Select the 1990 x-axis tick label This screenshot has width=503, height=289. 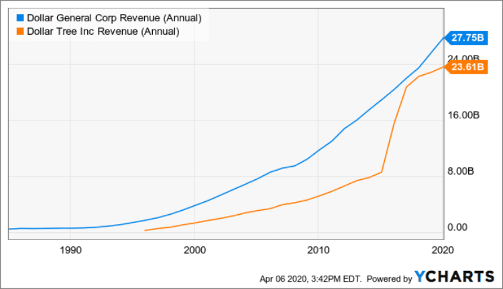pyautogui.click(x=70, y=250)
